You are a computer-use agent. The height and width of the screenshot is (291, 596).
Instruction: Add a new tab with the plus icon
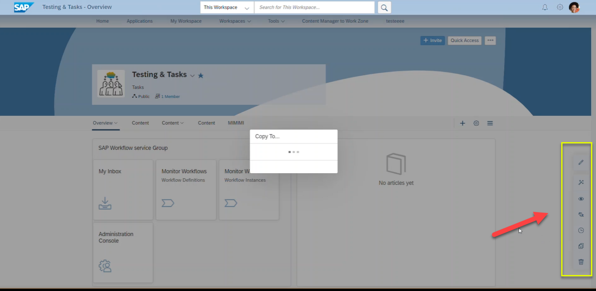(x=463, y=123)
